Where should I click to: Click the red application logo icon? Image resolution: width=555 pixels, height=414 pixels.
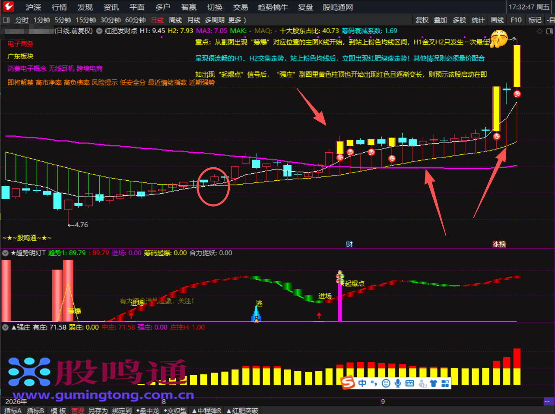coord(9,6)
